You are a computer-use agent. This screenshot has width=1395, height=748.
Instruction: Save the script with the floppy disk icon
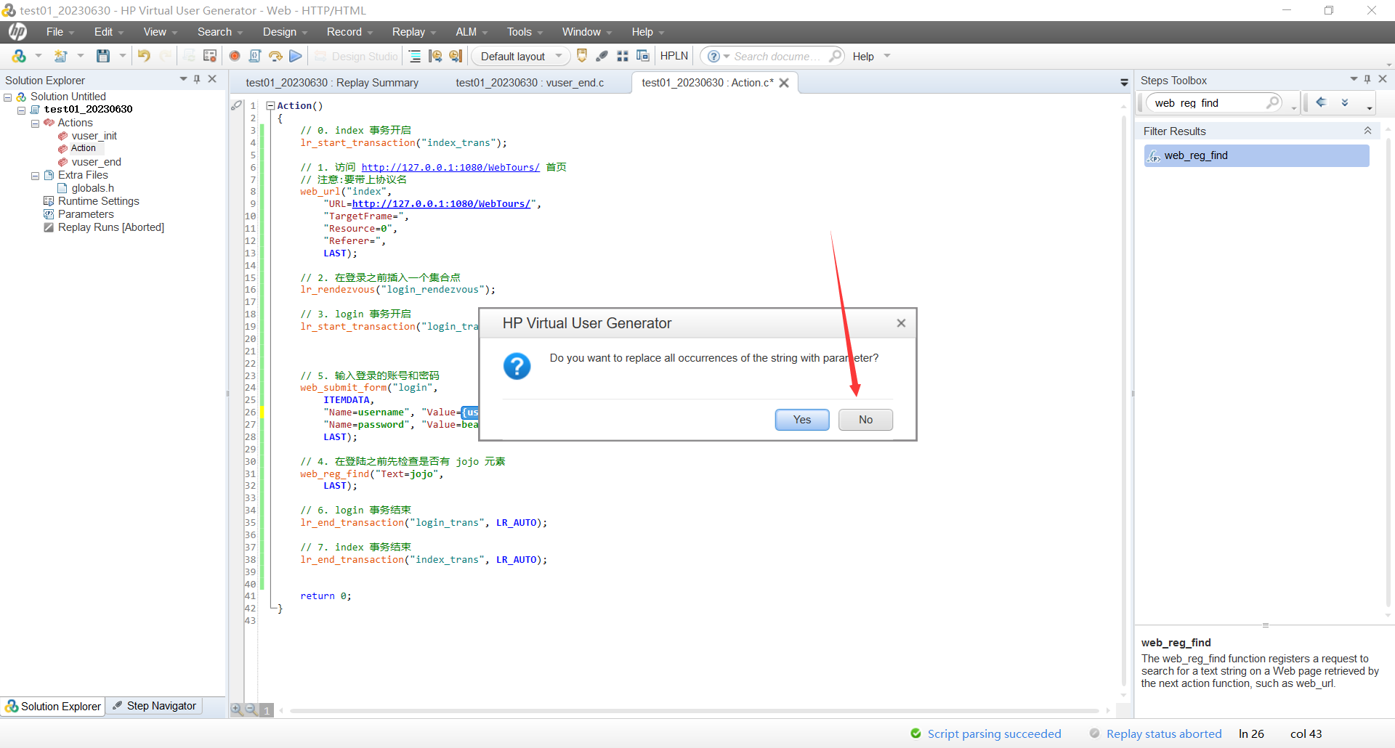[103, 56]
